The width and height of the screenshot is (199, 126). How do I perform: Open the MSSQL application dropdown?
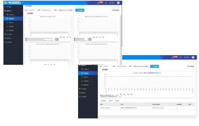(107, 66)
